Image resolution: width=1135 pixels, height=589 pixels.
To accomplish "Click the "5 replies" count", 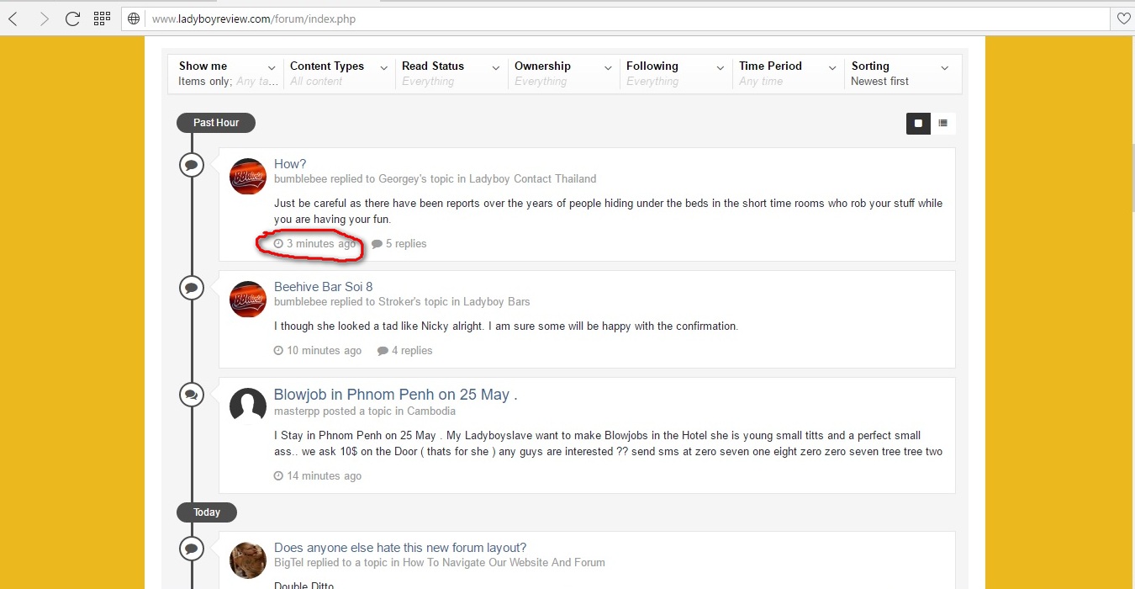I will pyautogui.click(x=399, y=244).
